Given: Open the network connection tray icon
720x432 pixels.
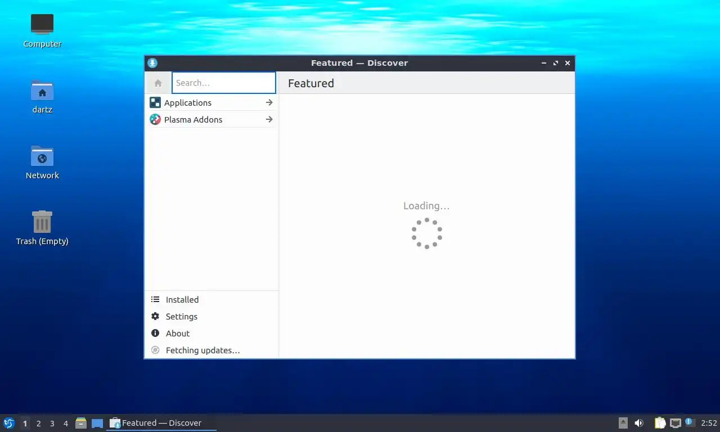Looking at the screenshot, I should pyautogui.click(x=676, y=423).
